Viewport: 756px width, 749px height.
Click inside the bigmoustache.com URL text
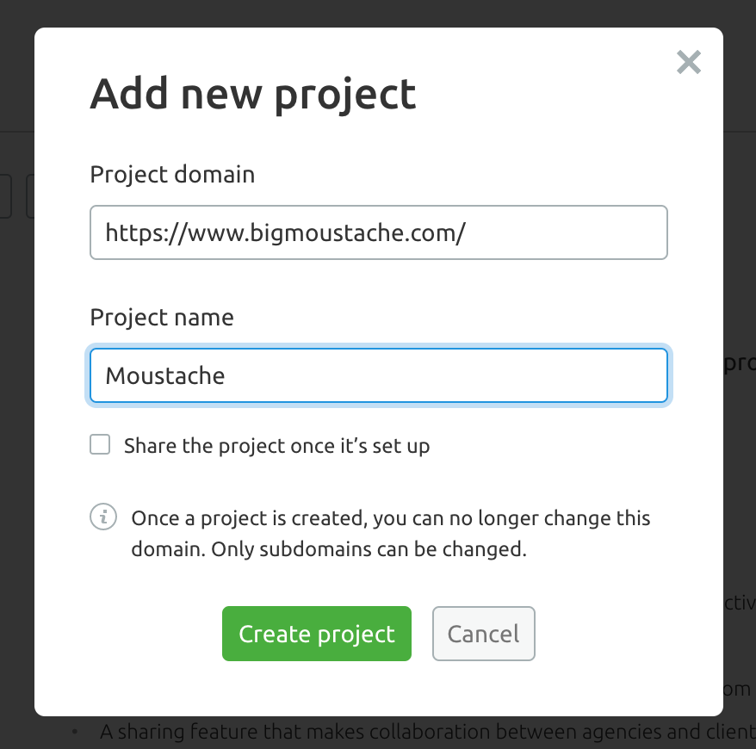285,233
